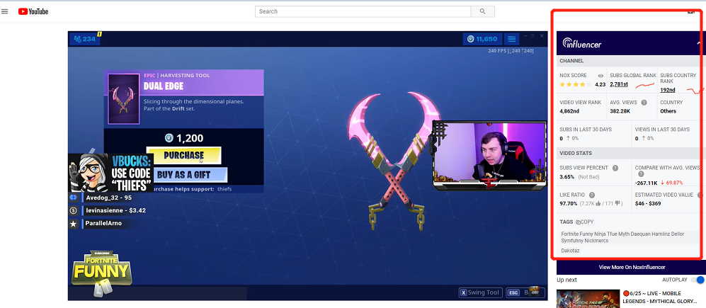Click the NoxInfluencer logo in the panel header
The height and width of the screenshot is (308, 706).
point(582,43)
